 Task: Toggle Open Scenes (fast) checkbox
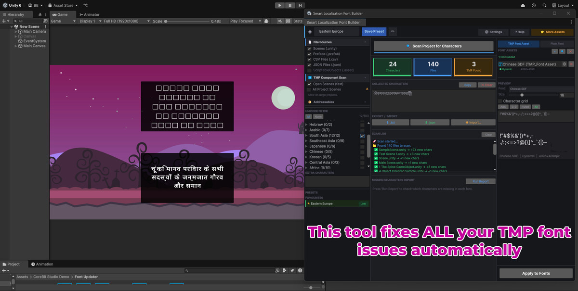click(309, 84)
